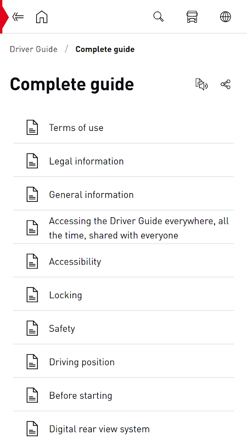Click the back arrow icon

pyautogui.click(x=18, y=17)
